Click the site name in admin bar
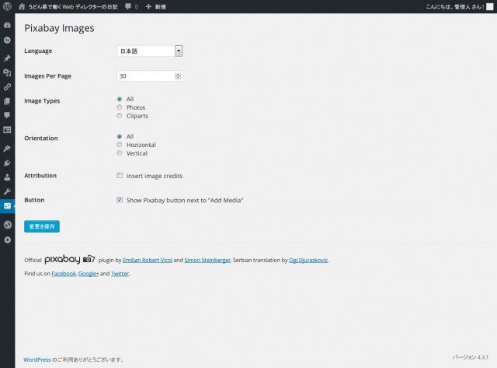This screenshot has width=497, height=368. pyautogui.click(x=73, y=7)
